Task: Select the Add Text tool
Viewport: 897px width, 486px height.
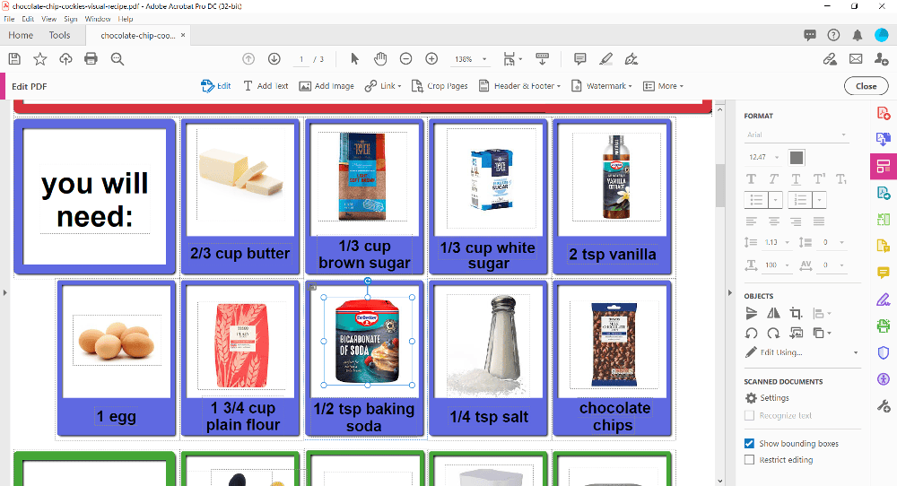Action: click(266, 86)
